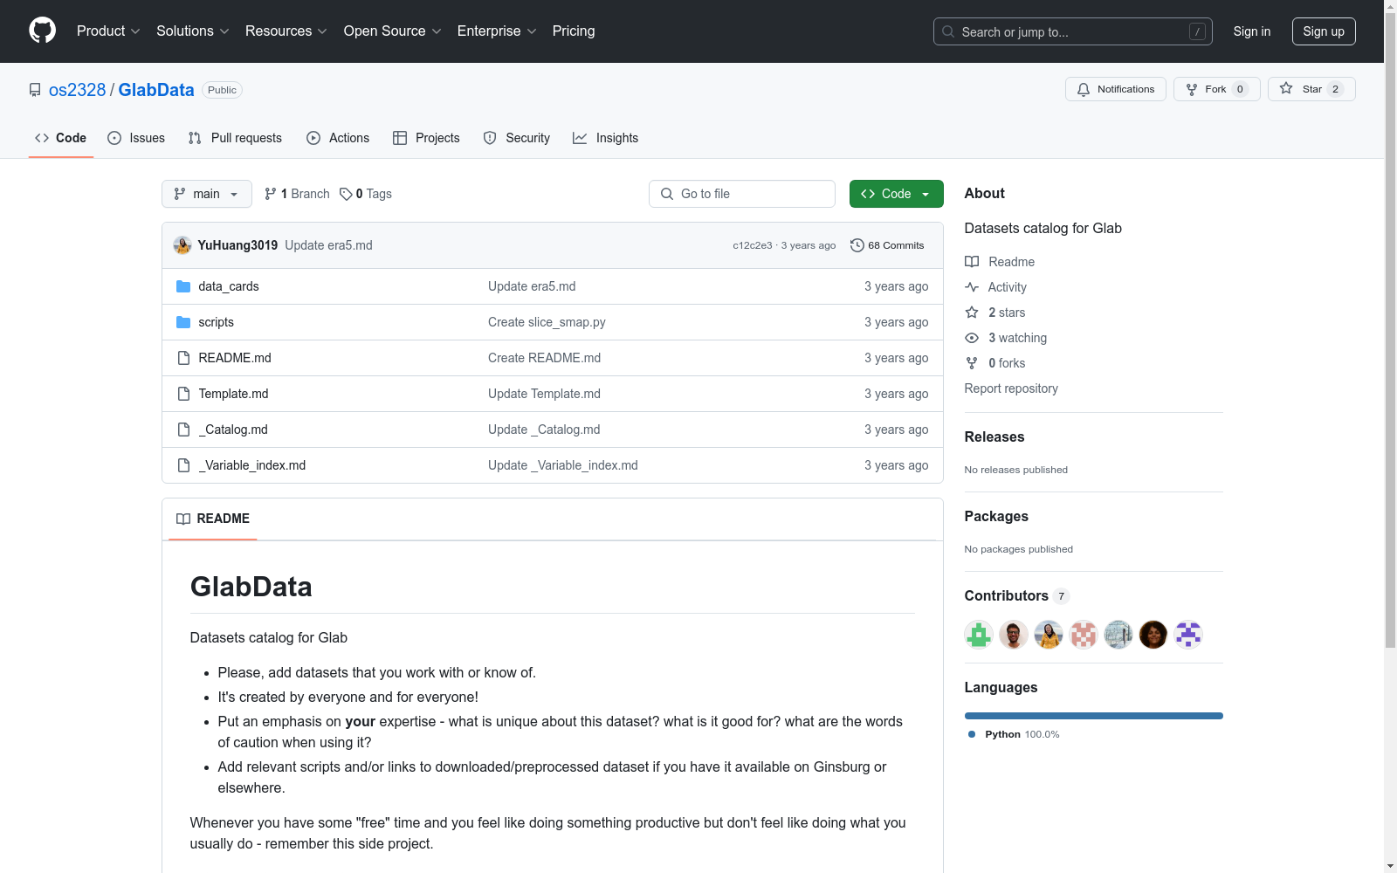Open the Pricing link
Image resolution: width=1397 pixels, height=873 pixels.
point(574,31)
